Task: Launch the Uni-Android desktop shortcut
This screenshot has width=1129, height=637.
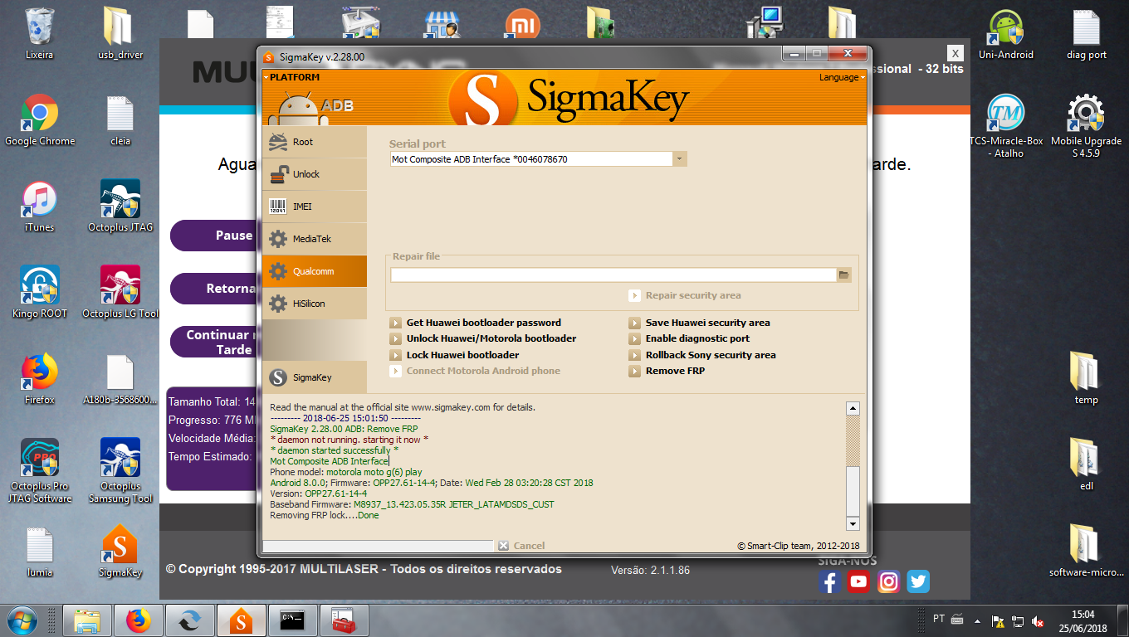Action: coord(1006,34)
